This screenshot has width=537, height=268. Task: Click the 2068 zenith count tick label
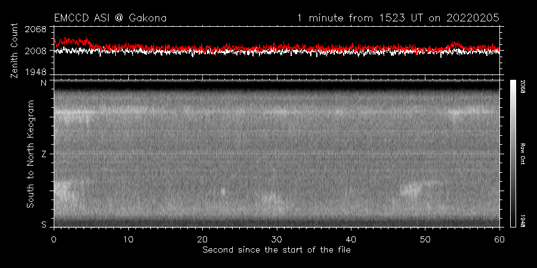click(36, 29)
